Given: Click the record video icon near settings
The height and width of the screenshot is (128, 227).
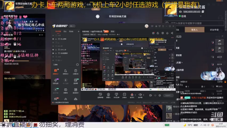Looking at the screenshot, I should click(150, 95).
